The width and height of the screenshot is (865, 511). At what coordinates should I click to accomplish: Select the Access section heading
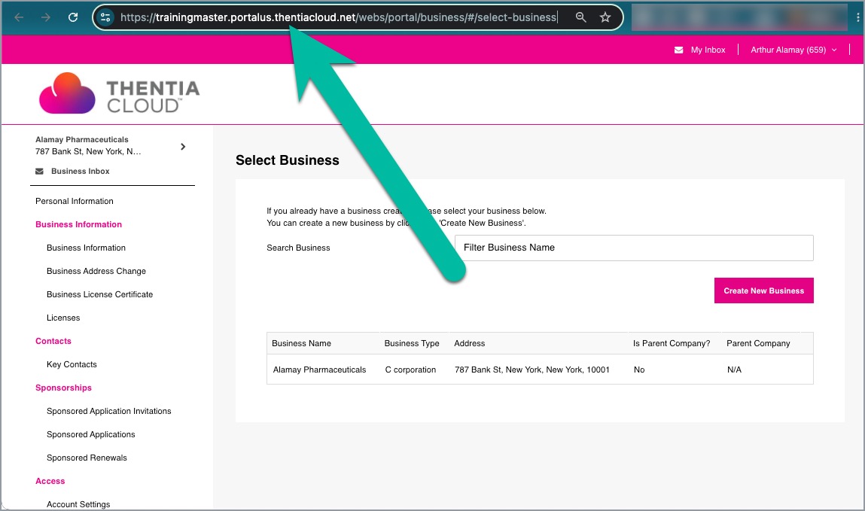(x=50, y=481)
